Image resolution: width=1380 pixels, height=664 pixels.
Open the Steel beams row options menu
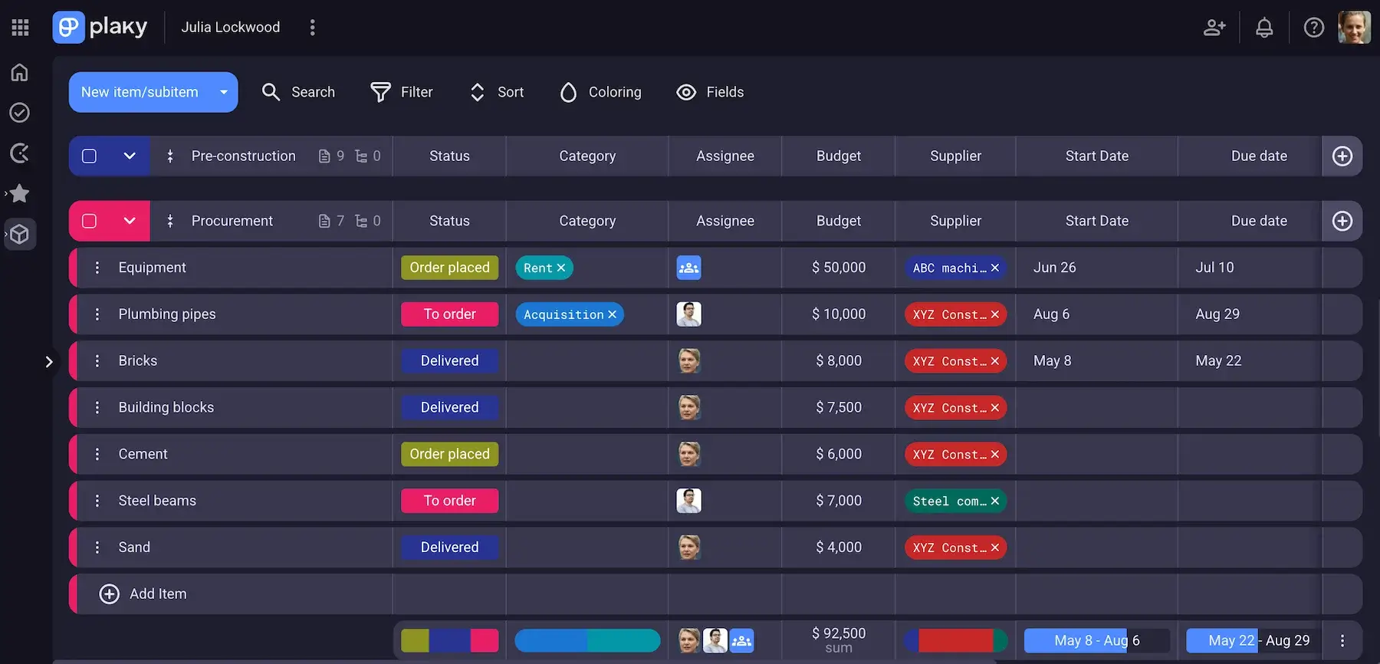(97, 501)
